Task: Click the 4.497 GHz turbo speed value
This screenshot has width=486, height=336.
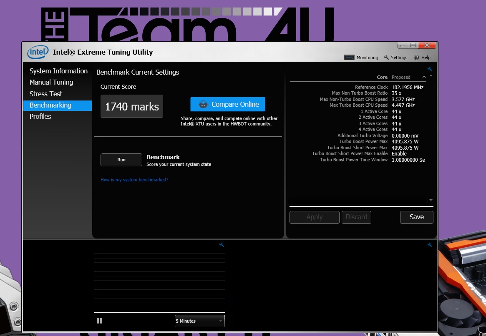Action: [x=403, y=105]
